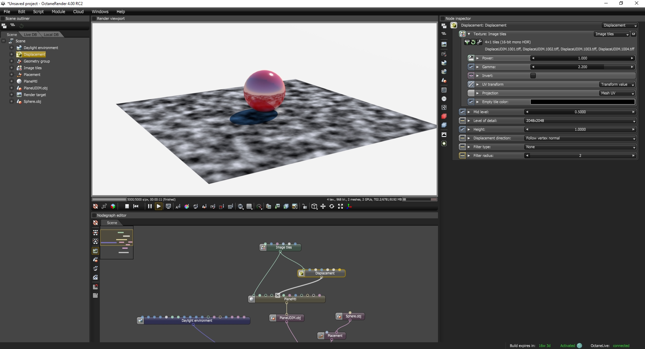The image size is (645, 349).
Task: Activate the move gizmo four-arrow icon
Action: coord(323,206)
